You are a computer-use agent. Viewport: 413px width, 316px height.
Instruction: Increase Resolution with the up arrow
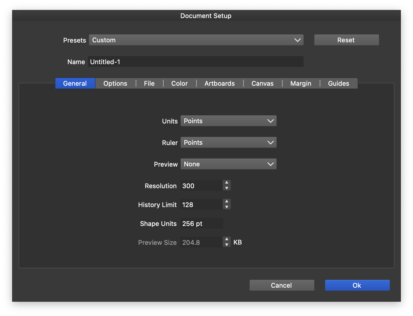tap(227, 183)
